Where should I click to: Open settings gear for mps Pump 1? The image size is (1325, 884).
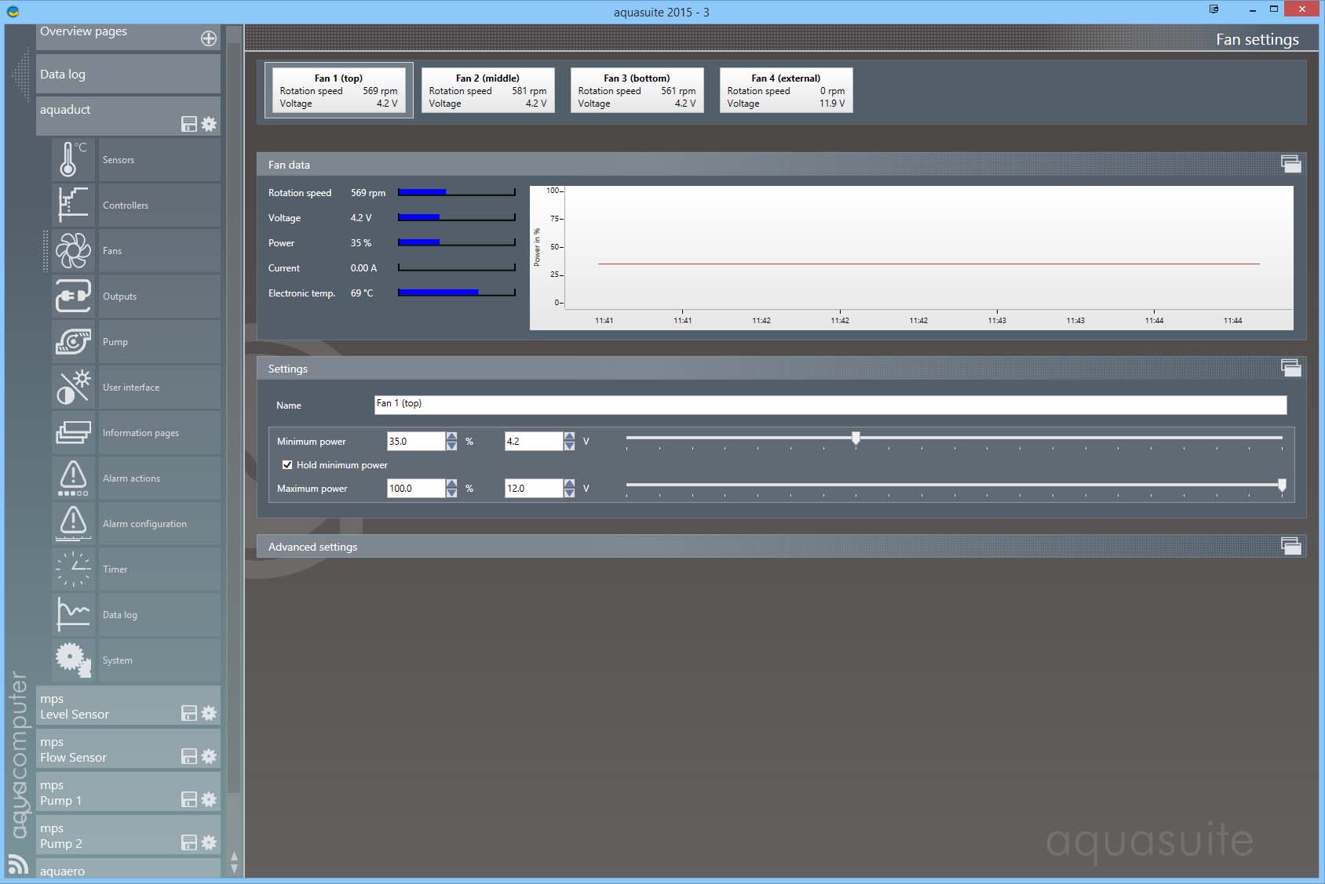coord(209,799)
